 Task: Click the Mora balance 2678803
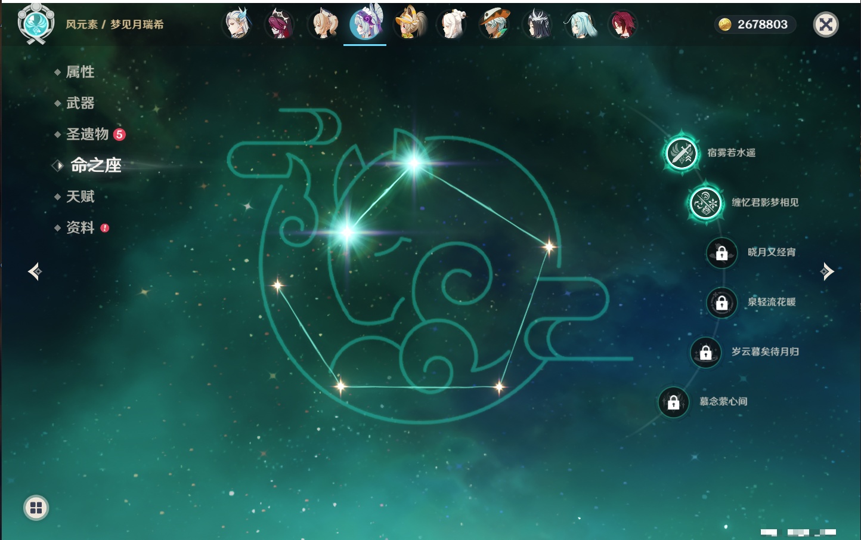click(763, 24)
